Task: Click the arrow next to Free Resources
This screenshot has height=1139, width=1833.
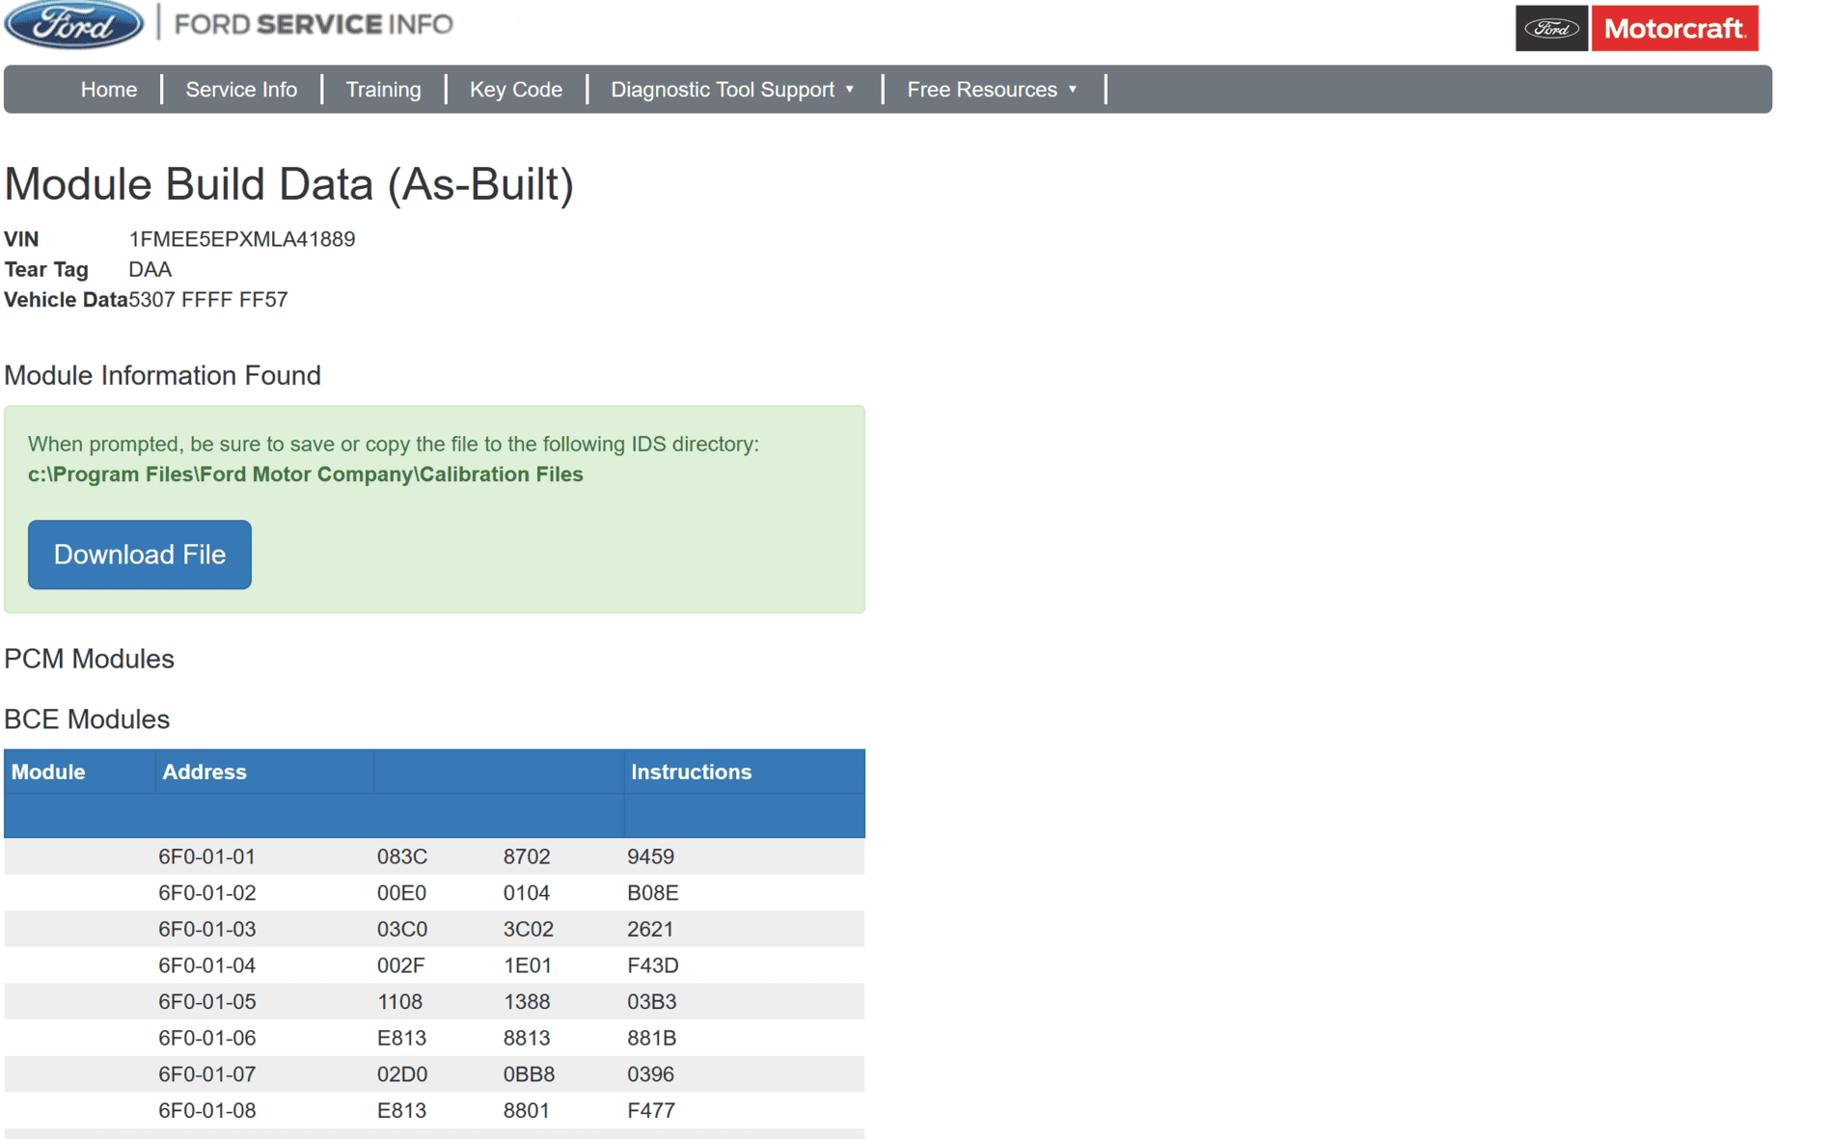Action: click(1073, 90)
